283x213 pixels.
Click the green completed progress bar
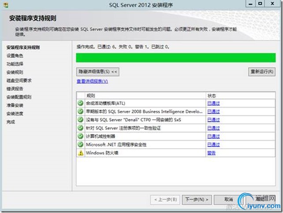pyautogui.click(x=176, y=58)
